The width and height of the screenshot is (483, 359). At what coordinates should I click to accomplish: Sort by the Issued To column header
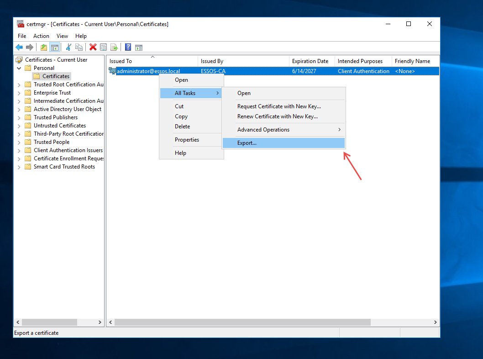click(x=152, y=61)
